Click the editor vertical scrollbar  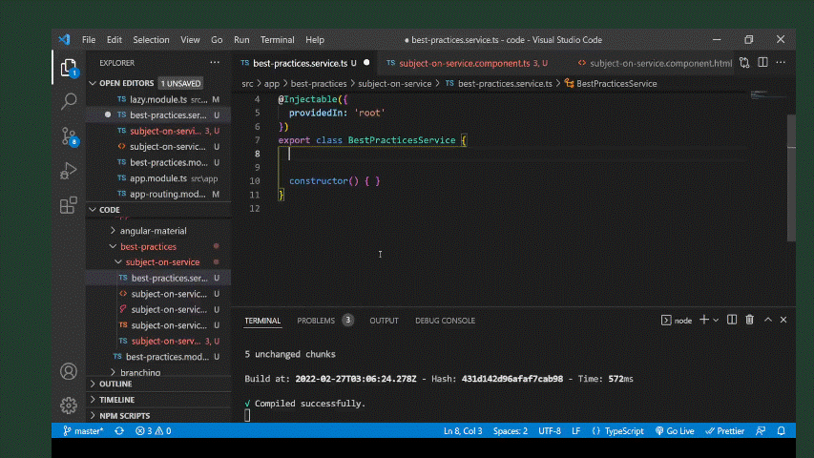click(x=791, y=177)
